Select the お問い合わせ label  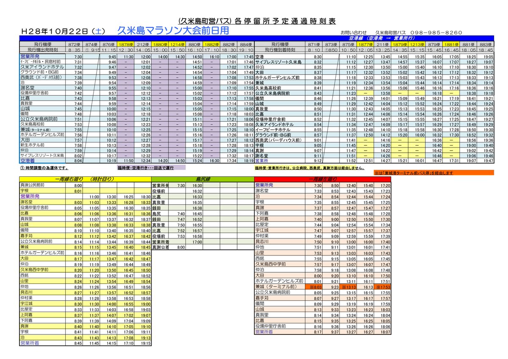pyautogui.click(x=353, y=33)
